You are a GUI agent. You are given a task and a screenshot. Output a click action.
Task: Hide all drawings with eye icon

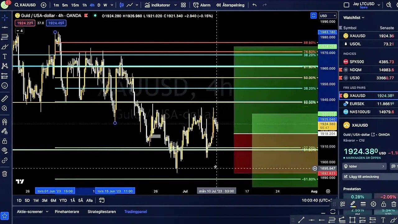coord(5,151)
